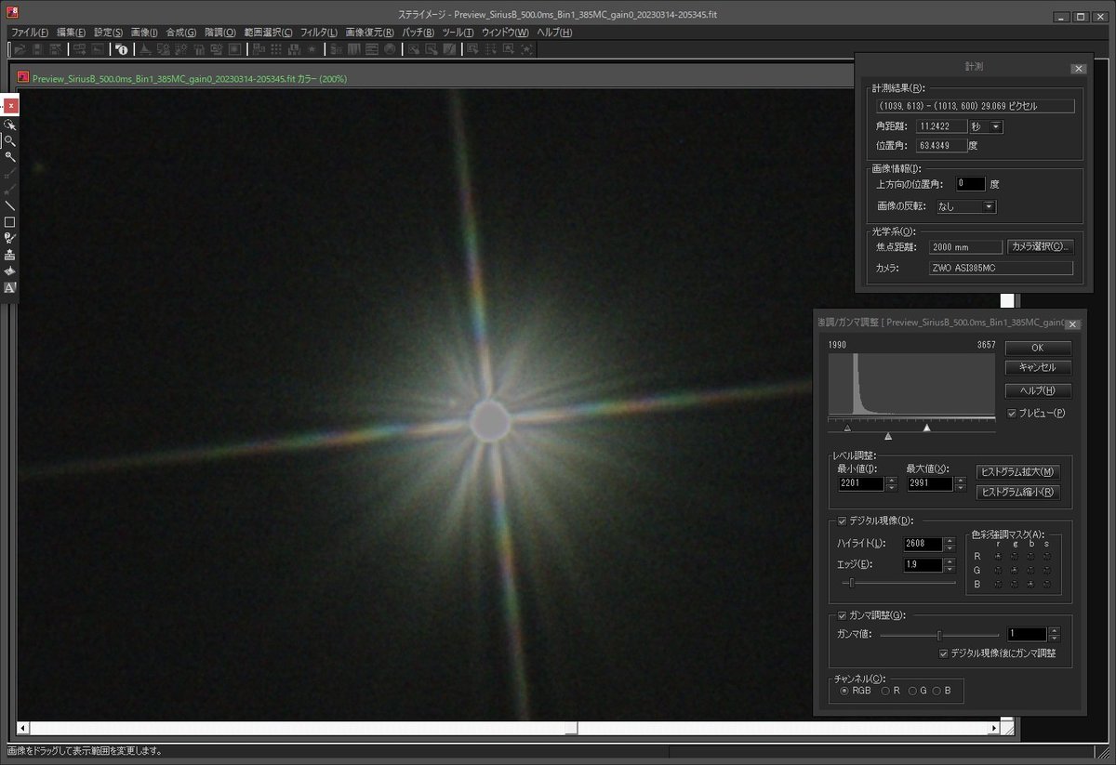1116x765 pixels.
Task: Click the キャンセル button
Action: [x=1038, y=368]
